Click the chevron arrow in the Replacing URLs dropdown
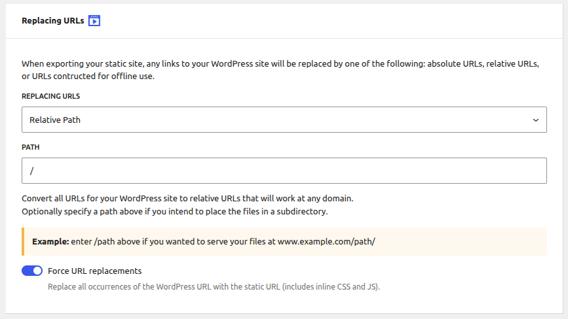 coord(535,120)
